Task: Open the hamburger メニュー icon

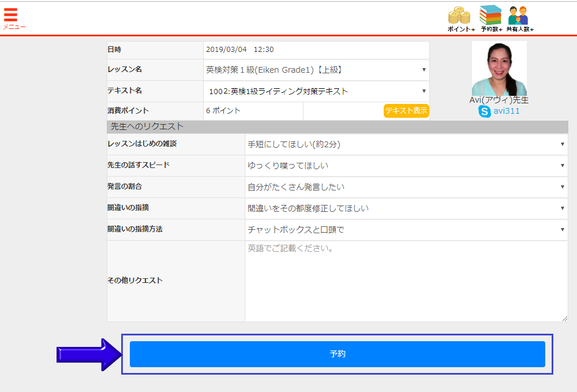Action: 11,15
